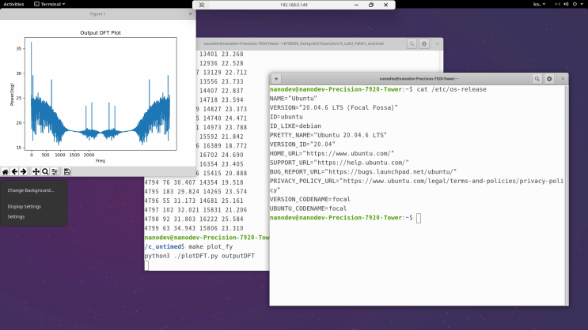Click the 192.168.0.149 session title
The height and width of the screenshot is (330, 588).
[x=294, y=5]
